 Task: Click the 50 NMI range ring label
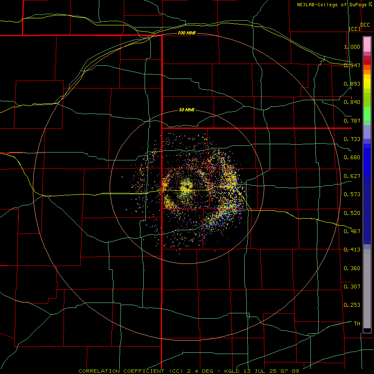pos(187,110)
